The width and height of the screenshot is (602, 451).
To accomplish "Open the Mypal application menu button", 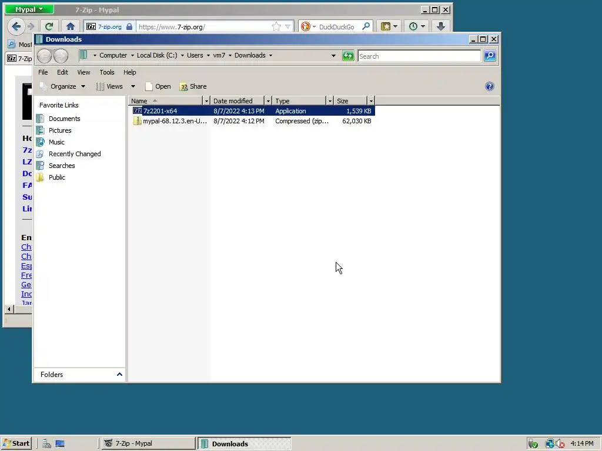I will click(x=29, y=9).
